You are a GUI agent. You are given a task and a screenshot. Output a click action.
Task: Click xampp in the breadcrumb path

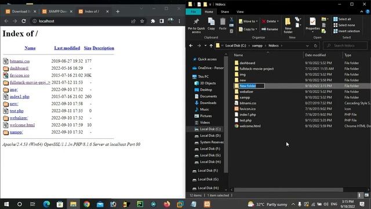pos(257,45)
